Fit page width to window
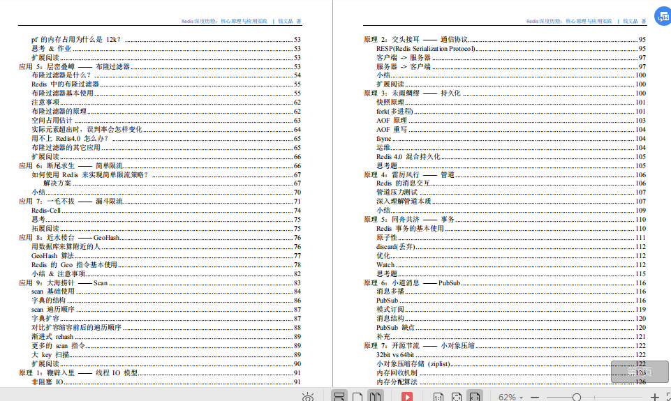The height and width of the screenshot is (401, 671). click(475, 396)
